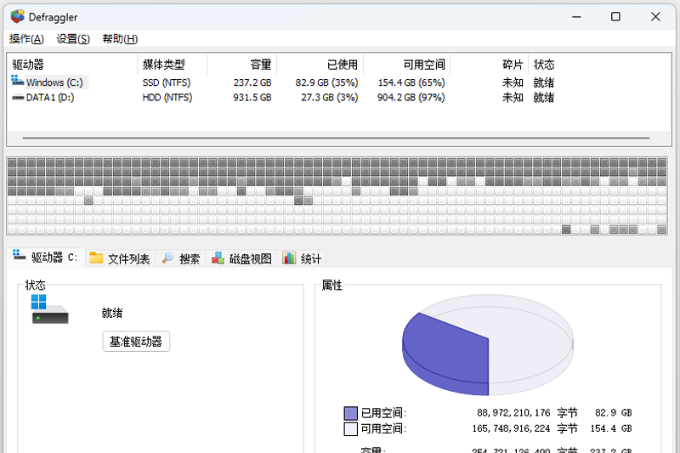This screenshot has width=680, height=453.
Task: Click the purple 已用空间 color swatch
Action: [350, 413]
